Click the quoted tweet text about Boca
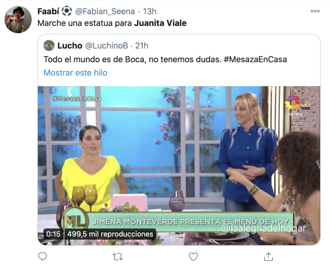This screenshot has height=265, width=329. point(165,60)
